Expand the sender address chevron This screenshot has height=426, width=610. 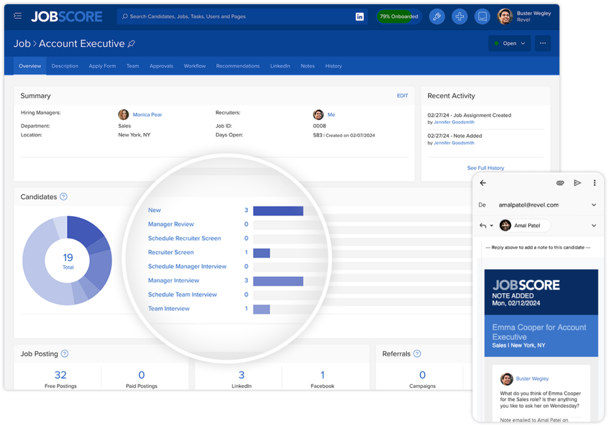point(593,205)
